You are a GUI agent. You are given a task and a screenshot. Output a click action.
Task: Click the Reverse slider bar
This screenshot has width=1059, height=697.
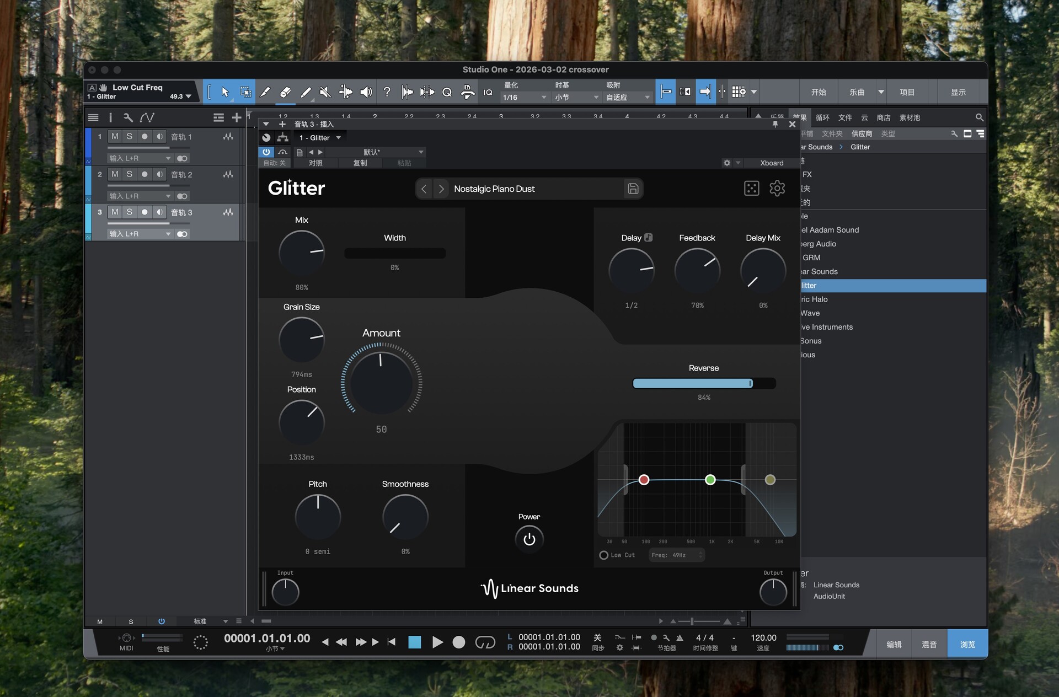[703, 383]
